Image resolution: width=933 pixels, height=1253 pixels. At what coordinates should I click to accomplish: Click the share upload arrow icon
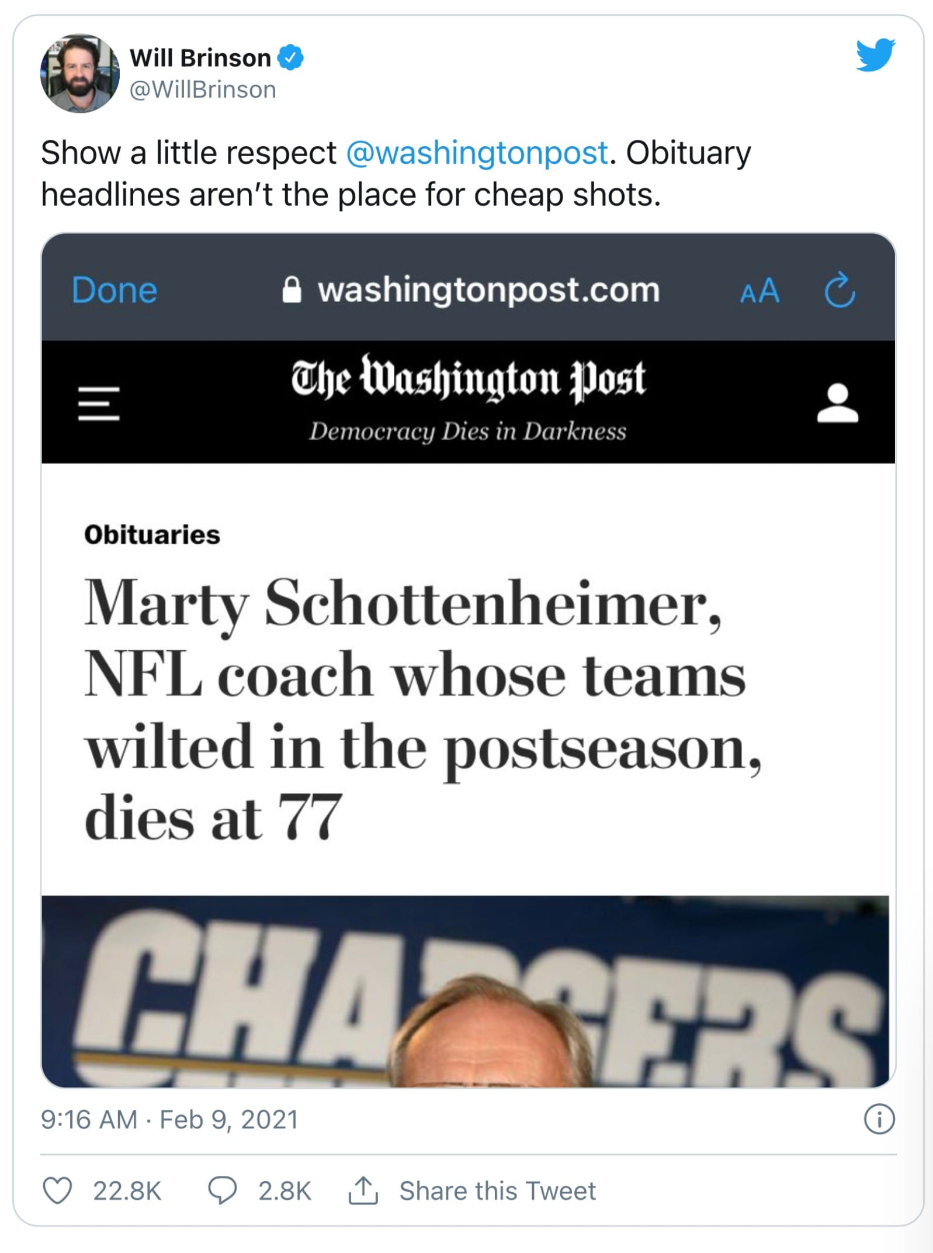[x=363, y=1190]
